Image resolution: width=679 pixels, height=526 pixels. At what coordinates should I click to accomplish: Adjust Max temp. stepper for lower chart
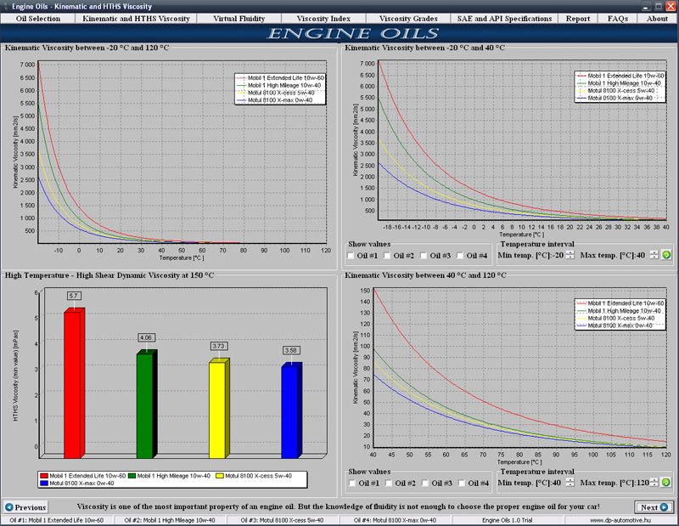pyautogui.click(x=654, y=483)
